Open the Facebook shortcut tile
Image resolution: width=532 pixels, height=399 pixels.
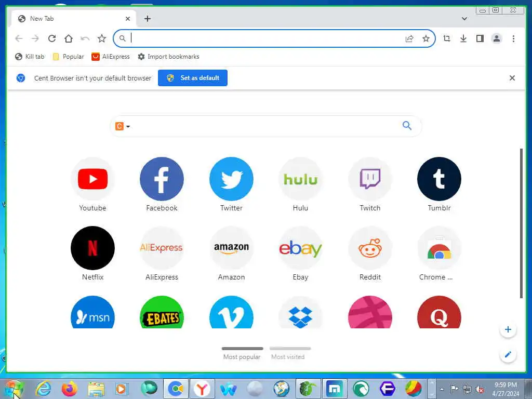click(x=162, y=184)
